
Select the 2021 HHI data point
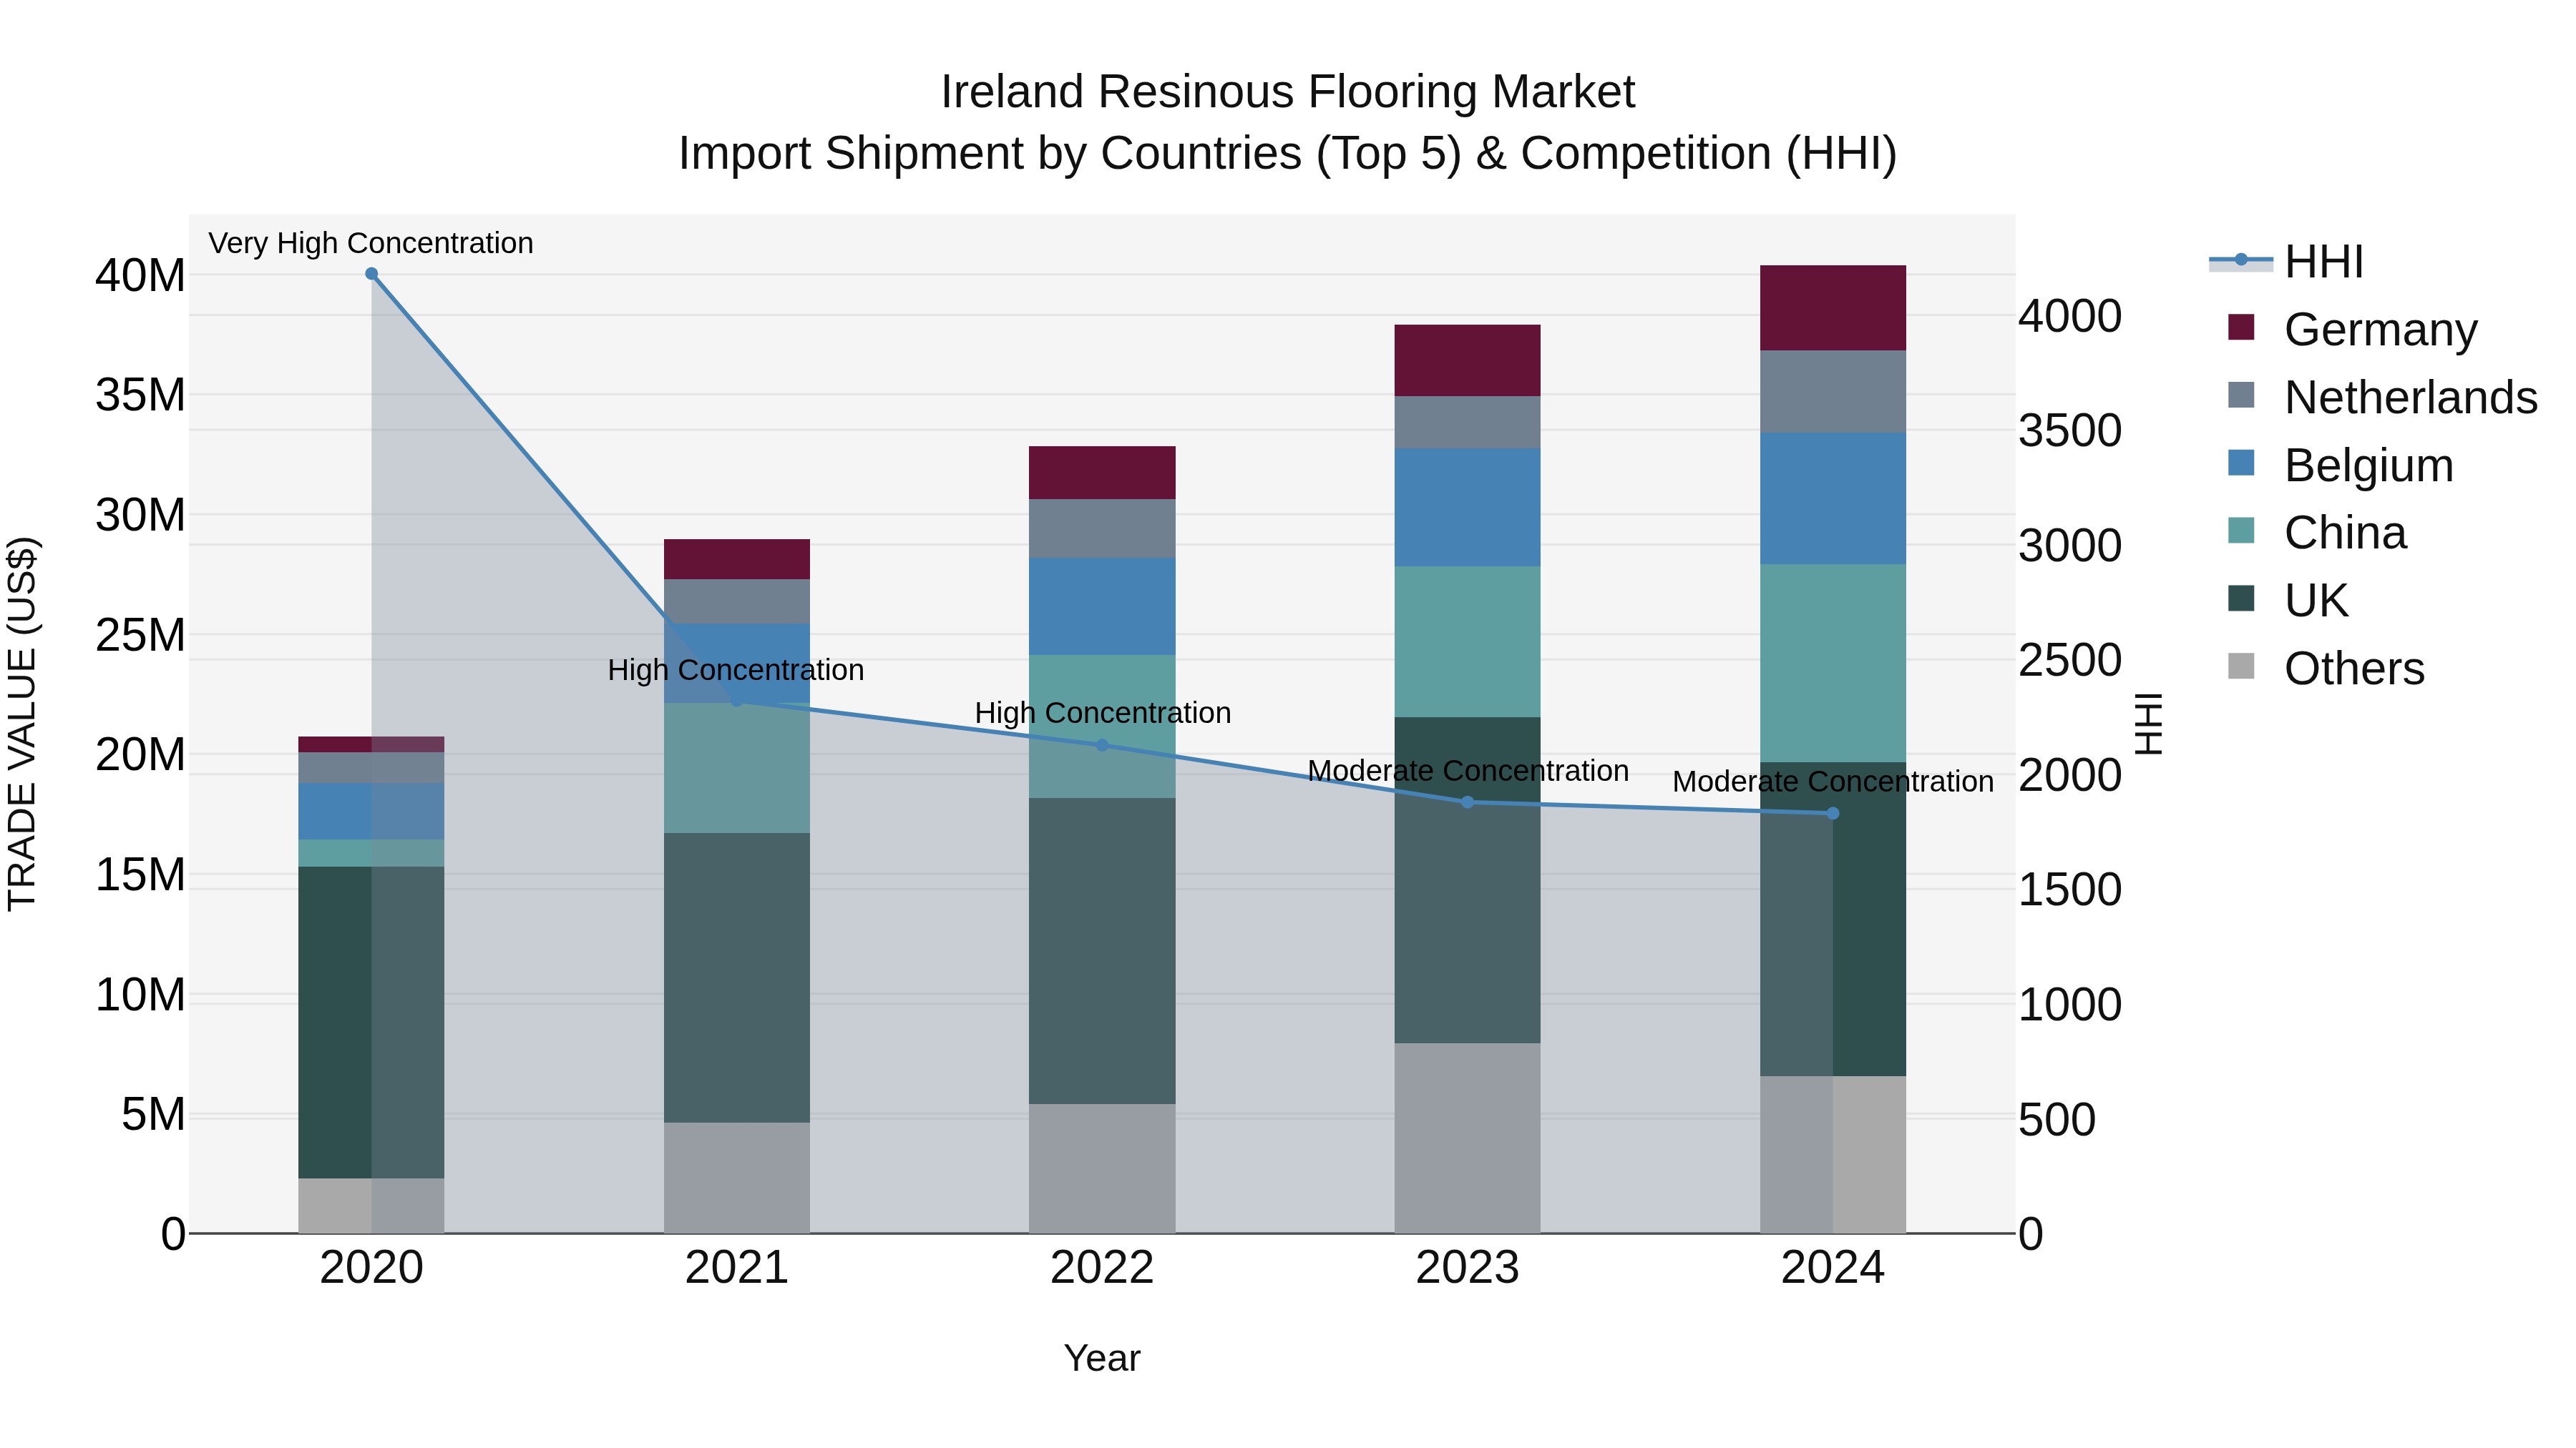(x=737, y=701)
